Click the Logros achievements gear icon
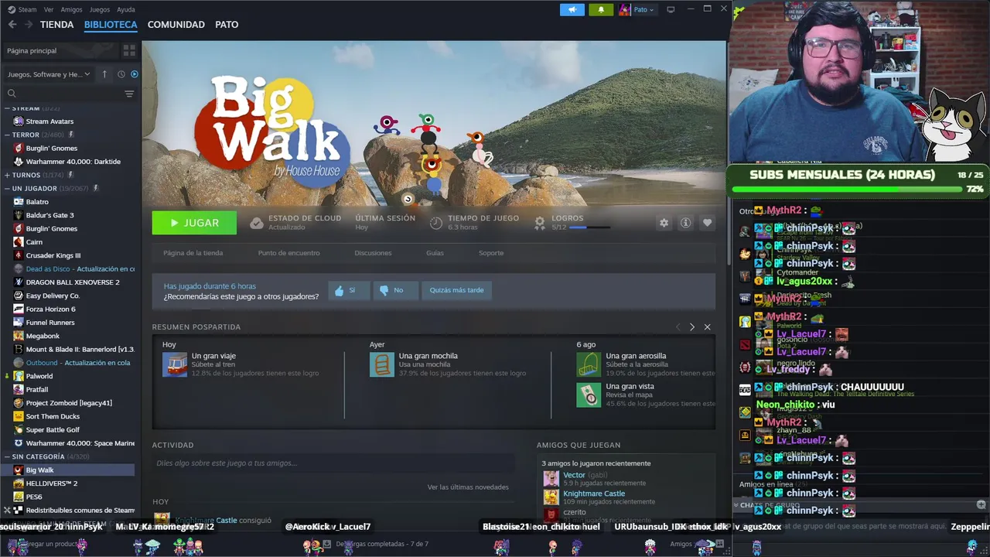Image resolution: width=990 pixels, height=557 pixels. (x=540, y=223)
